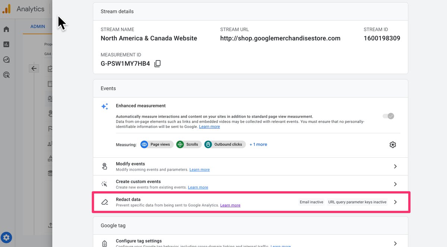This screenshot has height=247, width=447.
Task: Open Advertising from the left sidebar
Action: [x=6, y=75]
